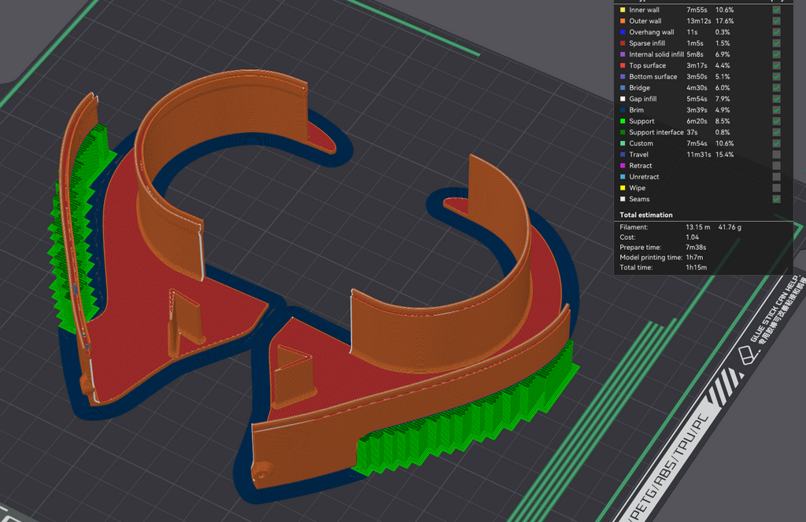This screenshot has width=806, height=522.
Task: Select the 'Support interface' legend label
Action: pos(656,132)
